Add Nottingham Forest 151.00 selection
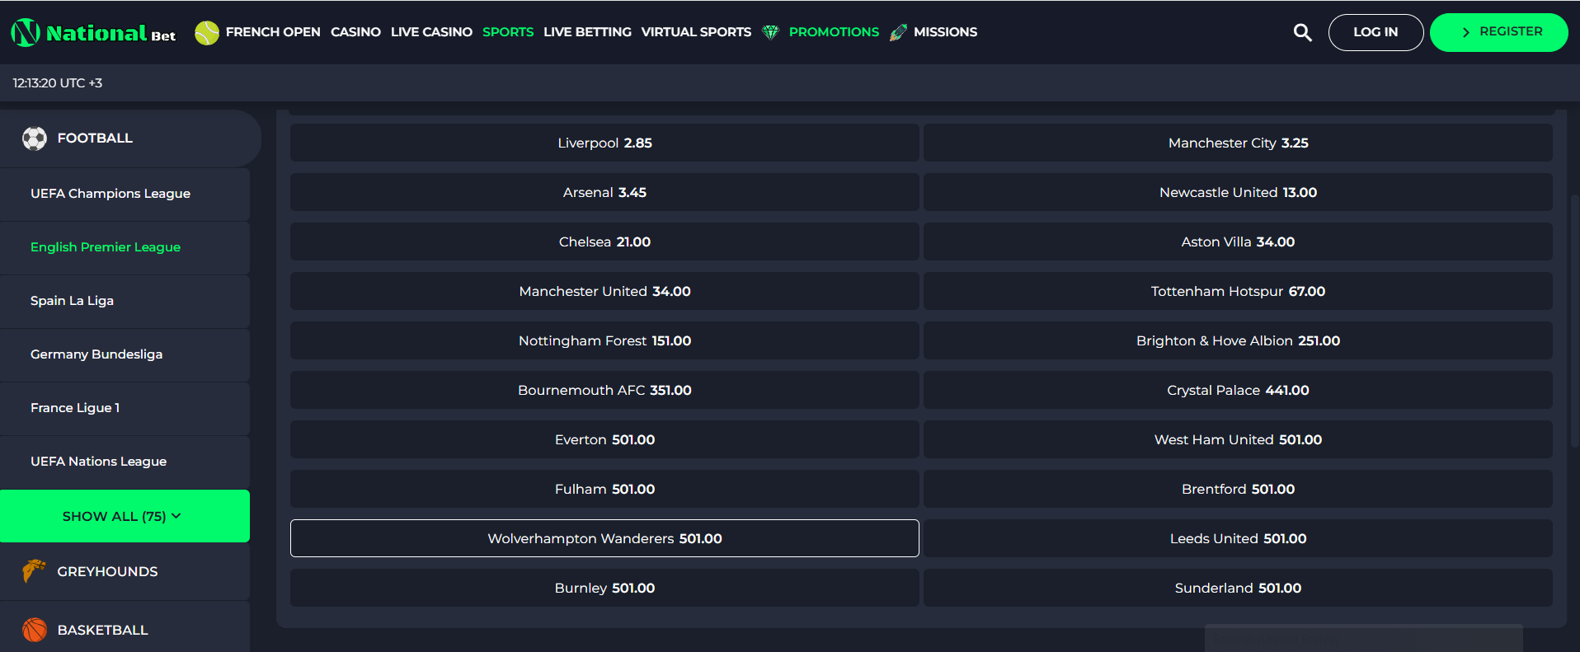Viewport: 1580px width, 652px height. (x=604, y=340)
